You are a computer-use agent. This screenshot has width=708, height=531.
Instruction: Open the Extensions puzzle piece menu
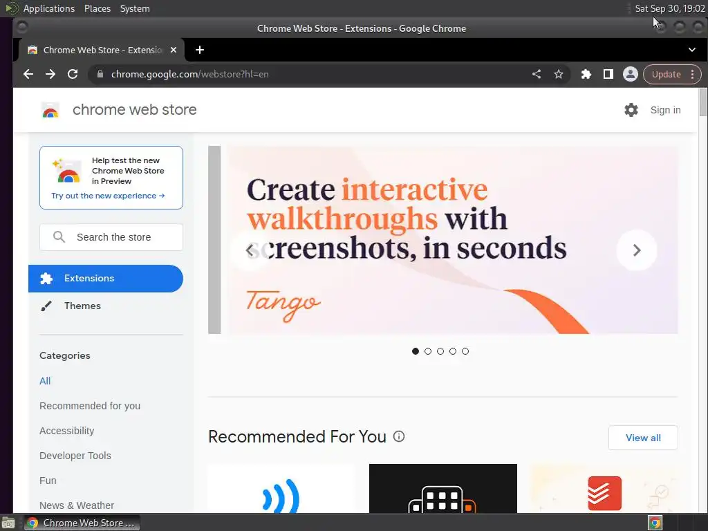586,74
